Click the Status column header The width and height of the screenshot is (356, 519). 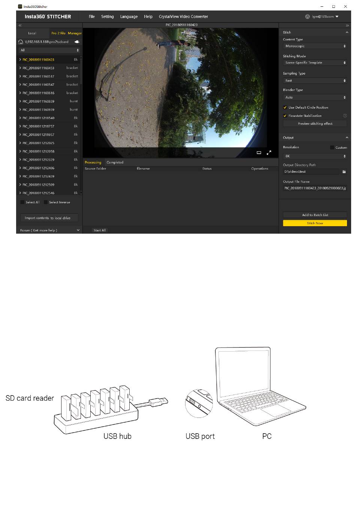tap(207, 169)
